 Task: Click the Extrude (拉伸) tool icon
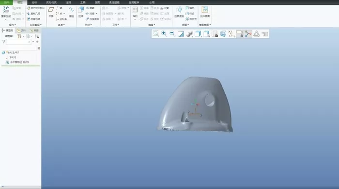pyautogui.click(x=81, y=12)
